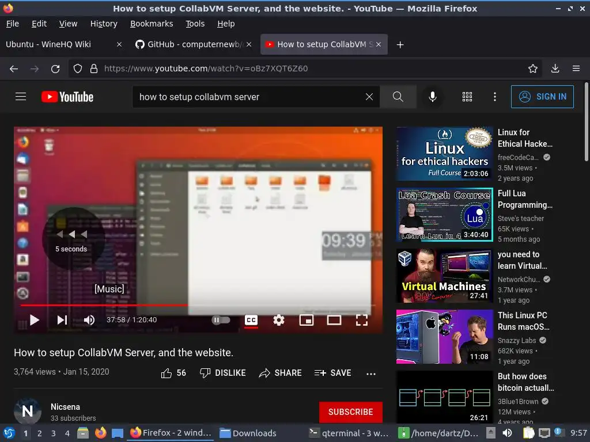Image resolution: width=590 pixels, height=442 pixels.
Task: Open clipboard manager tray icon
Action: 528,433
